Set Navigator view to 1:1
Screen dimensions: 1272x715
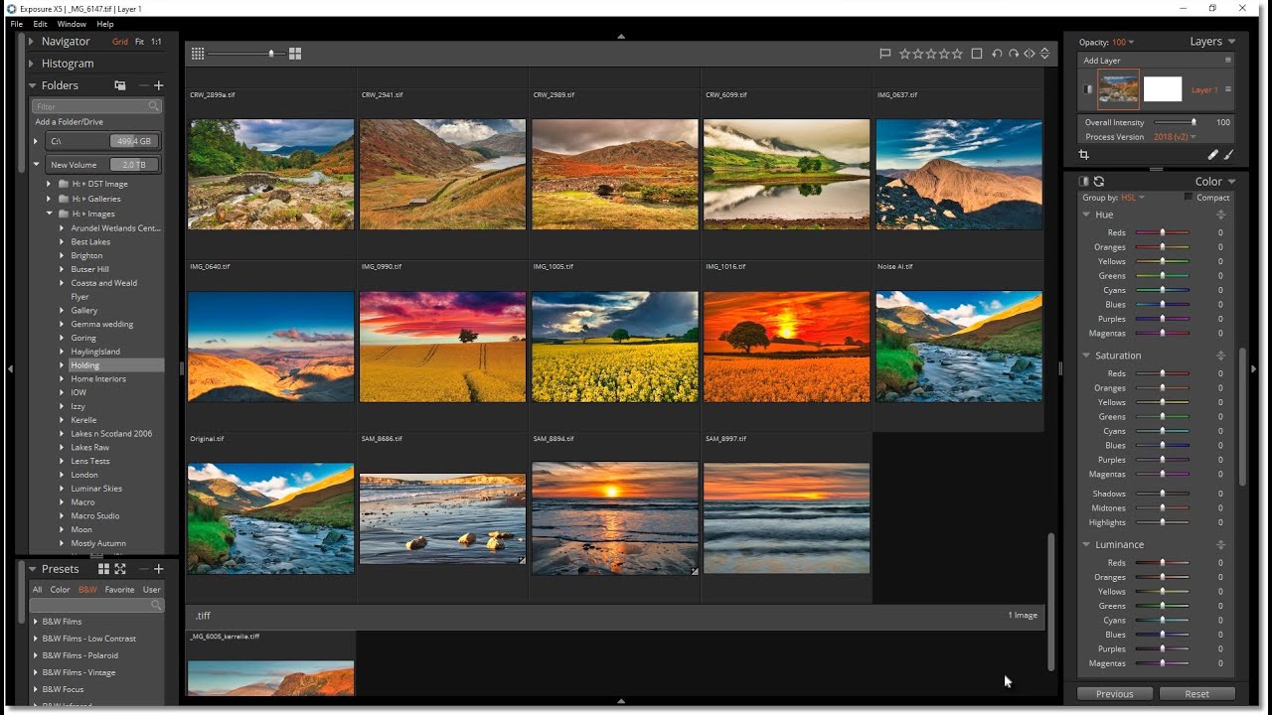[x=156, y=42]
